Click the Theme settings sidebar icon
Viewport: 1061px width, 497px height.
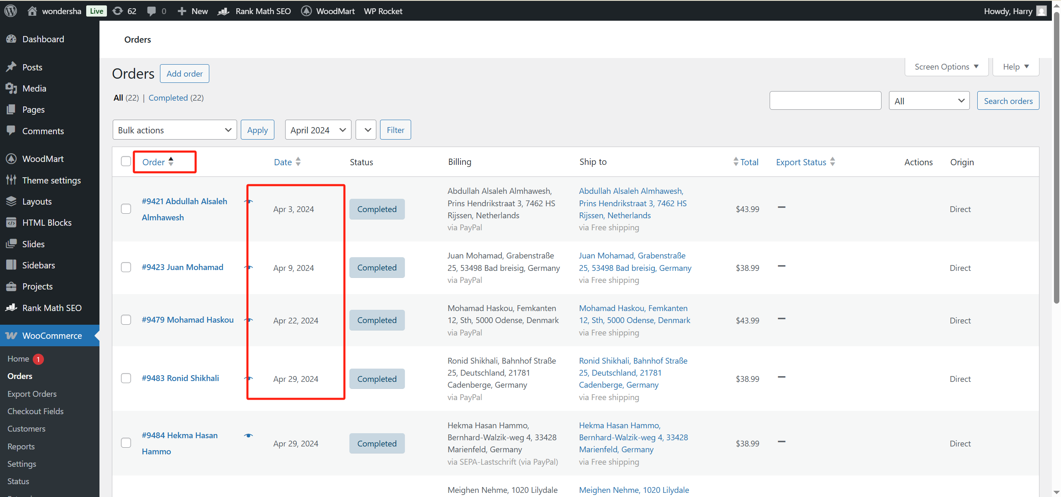click(12, 180)
